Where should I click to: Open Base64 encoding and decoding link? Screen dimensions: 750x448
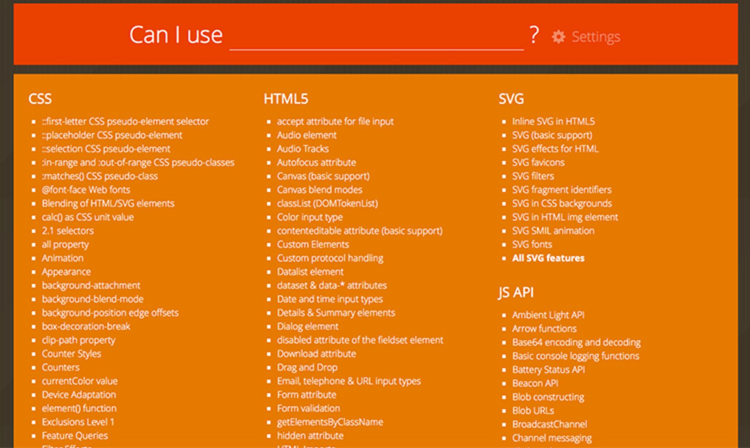click(x=577, y=343)
